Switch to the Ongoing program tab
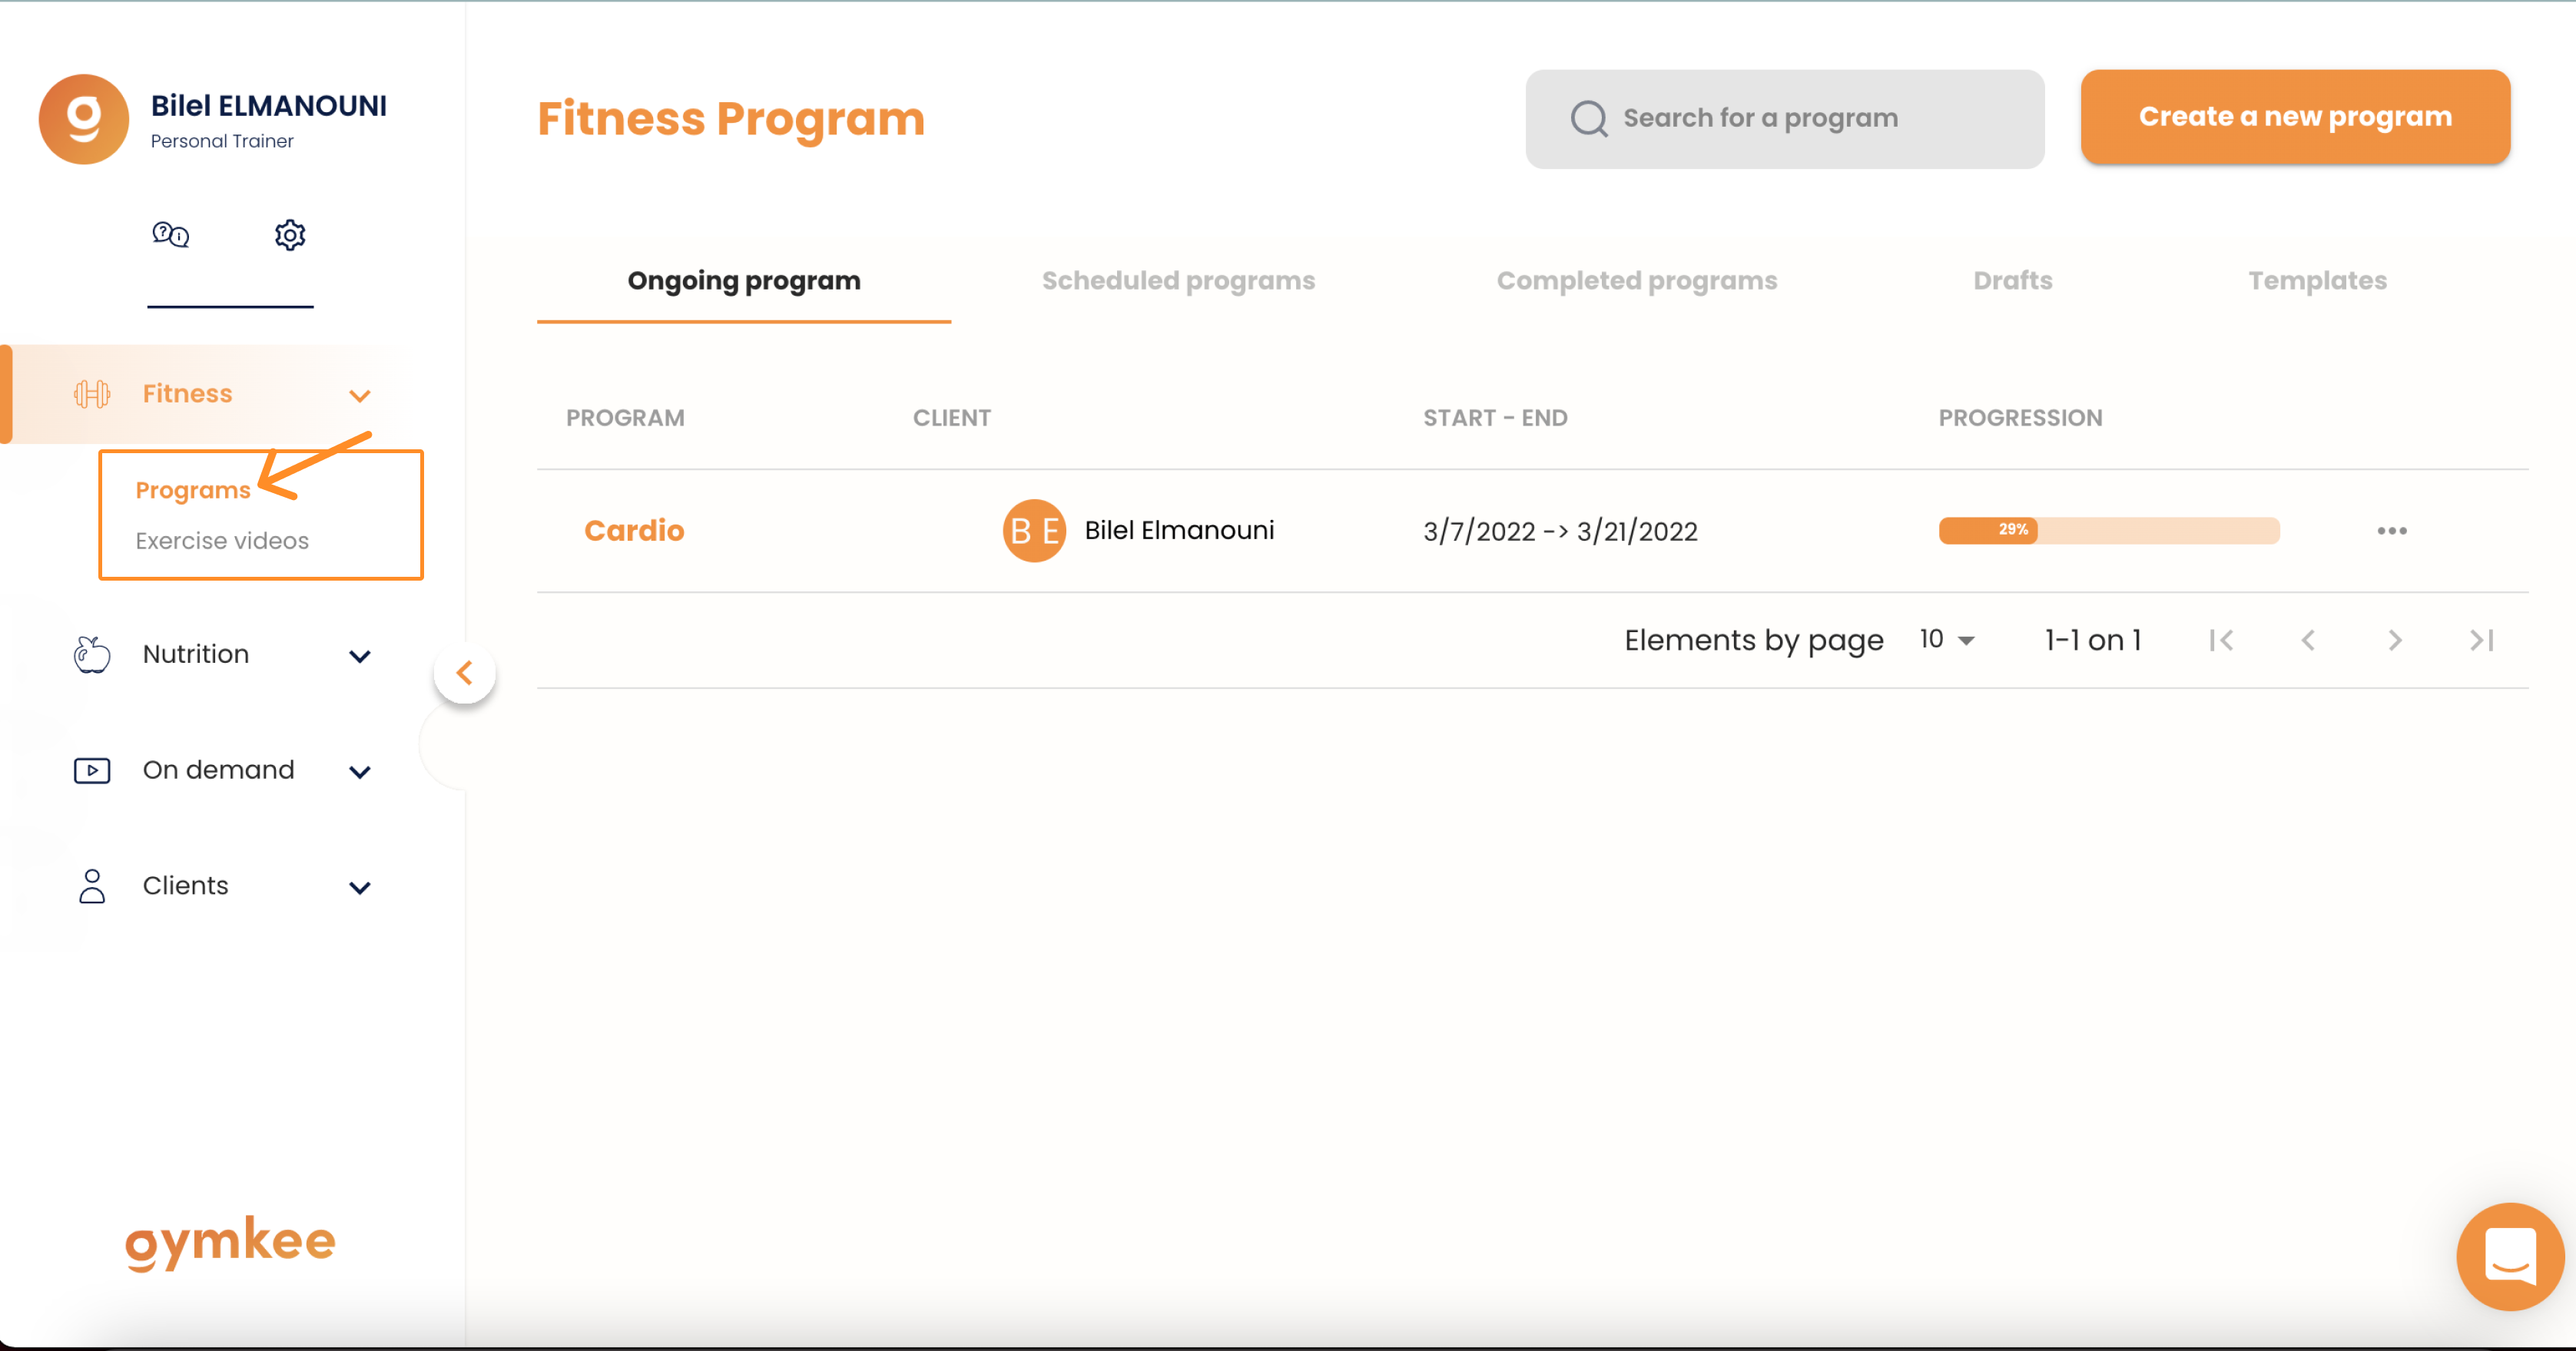2576x1351 pixels. click(x=744, y=281)
